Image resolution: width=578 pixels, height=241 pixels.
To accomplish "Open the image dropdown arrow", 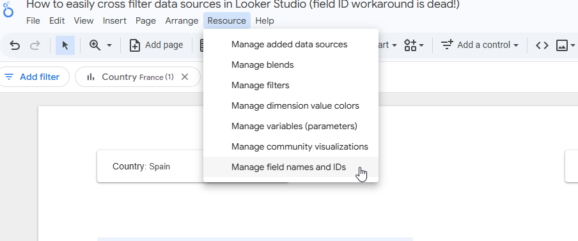I will pyautogui.click(x=572, y=45).
